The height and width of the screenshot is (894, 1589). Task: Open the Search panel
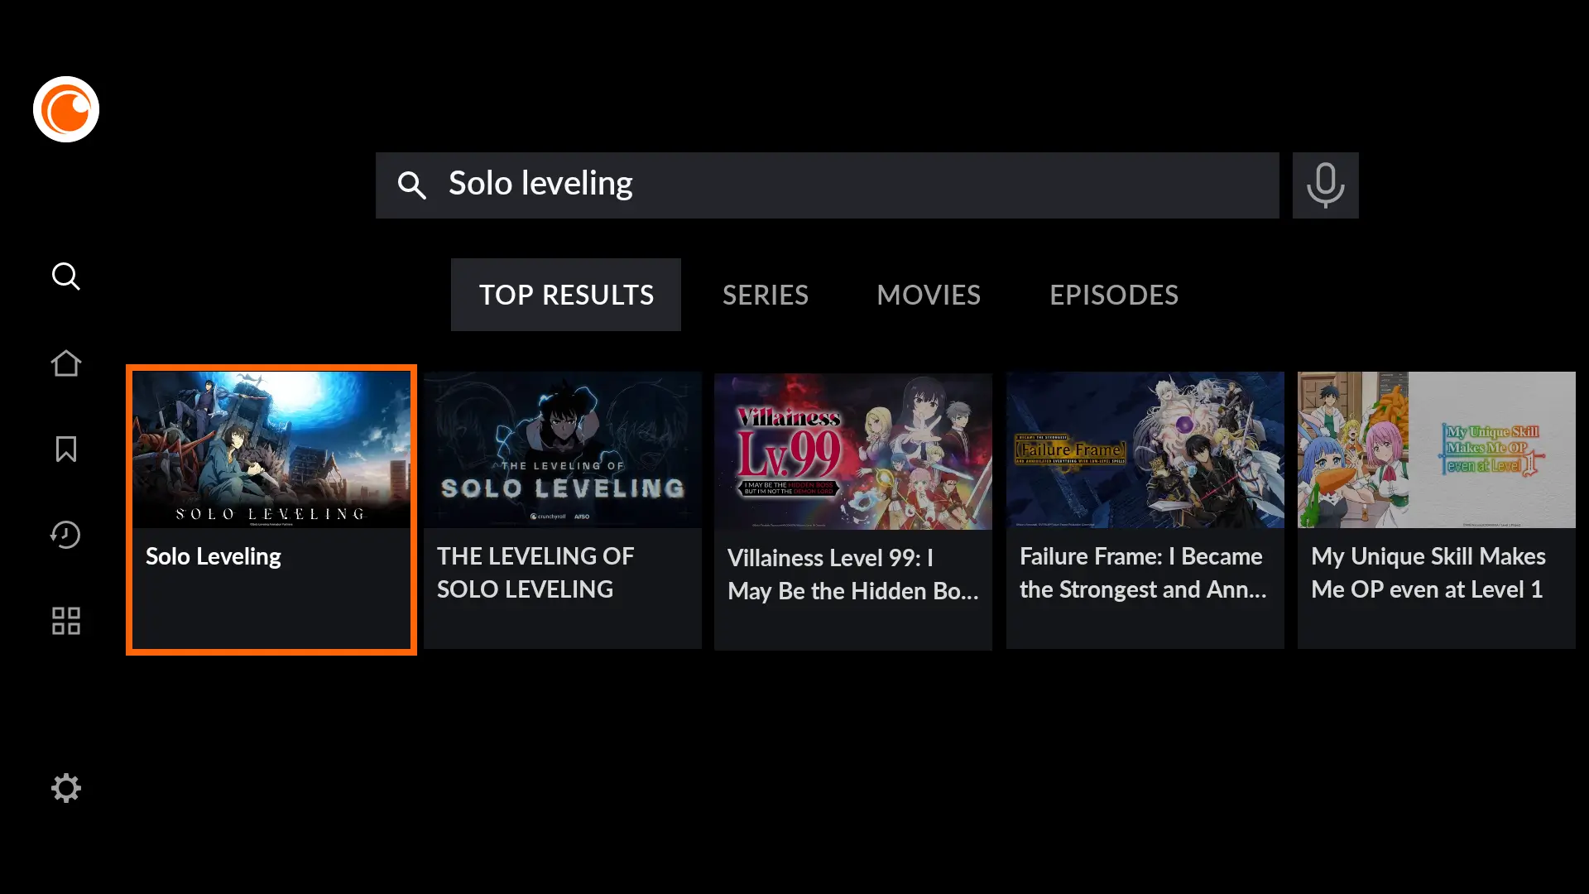click(x=66, y=276)
